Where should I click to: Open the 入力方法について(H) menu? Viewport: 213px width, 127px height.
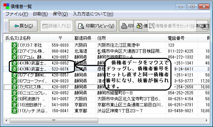coord(93,14)
